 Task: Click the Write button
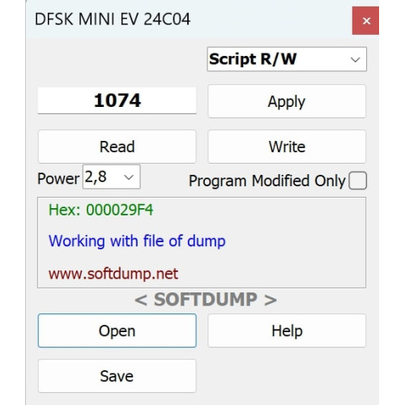[x=287, y=147]
